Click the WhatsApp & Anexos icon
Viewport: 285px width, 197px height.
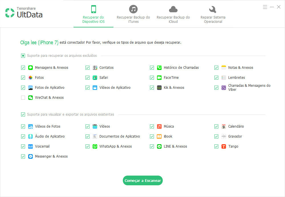tap(95, 146)
